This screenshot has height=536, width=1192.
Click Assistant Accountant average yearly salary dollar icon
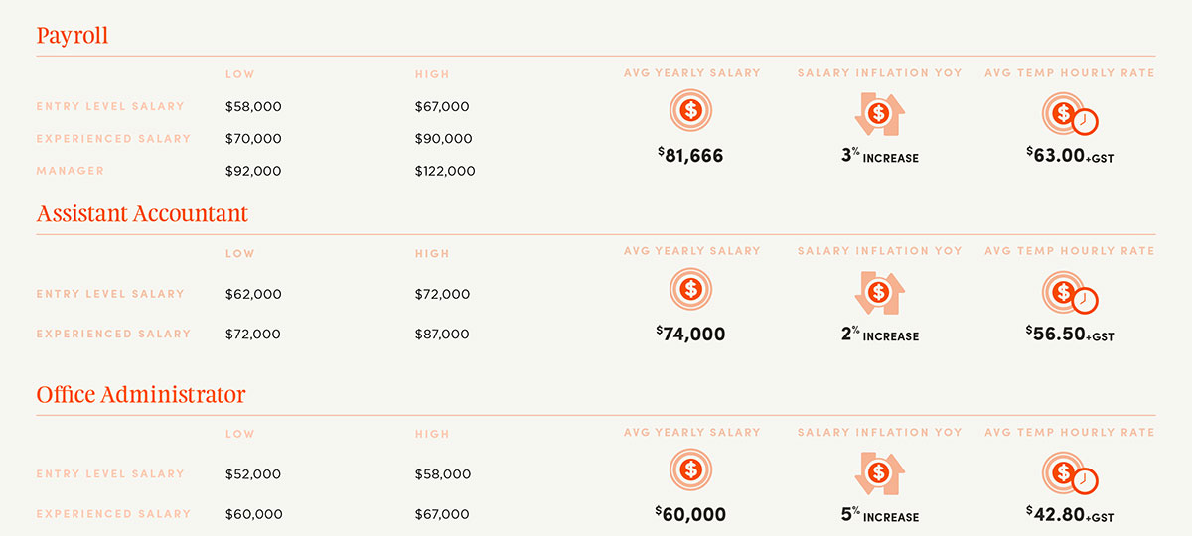coord(691,289)
